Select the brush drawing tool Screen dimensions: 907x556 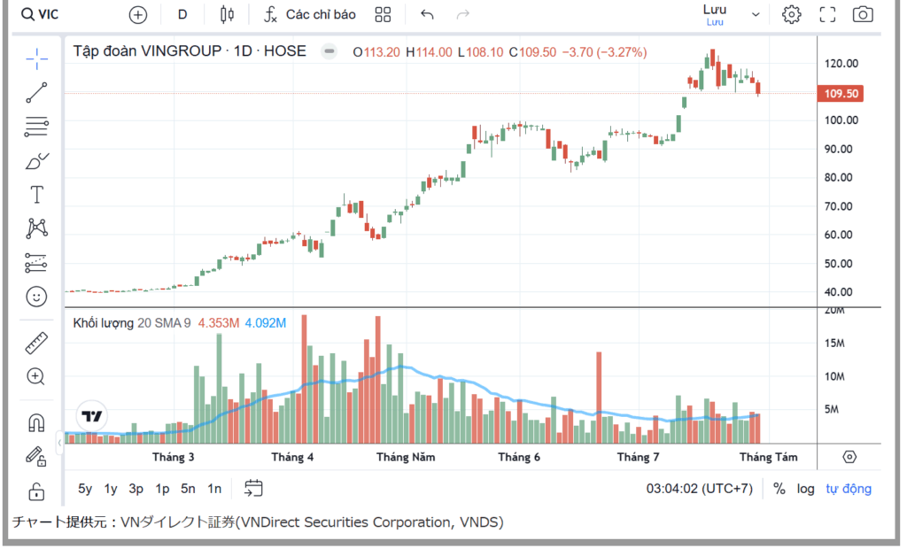click(36, 160)
